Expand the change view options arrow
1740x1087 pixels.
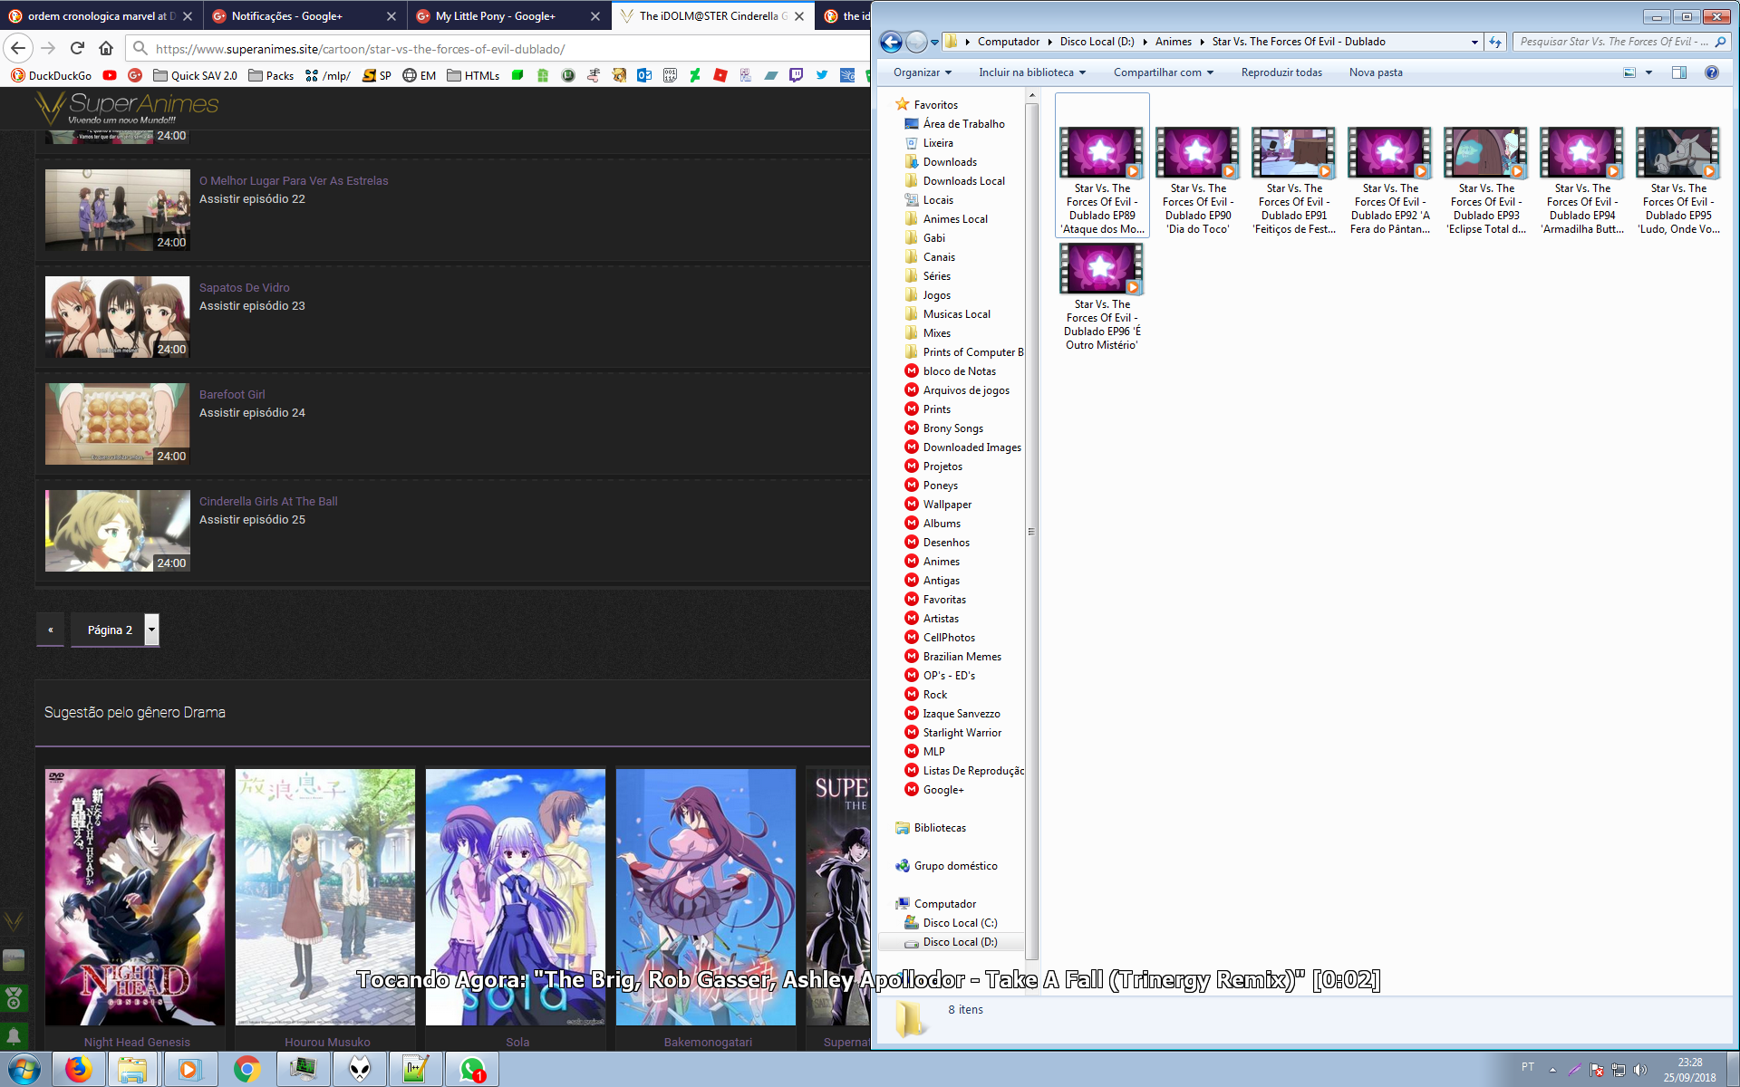pos(1648,72)
